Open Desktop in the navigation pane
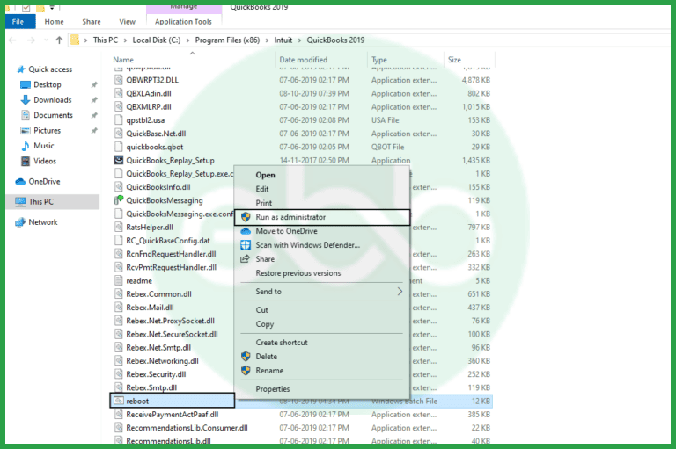 [48, 85]
